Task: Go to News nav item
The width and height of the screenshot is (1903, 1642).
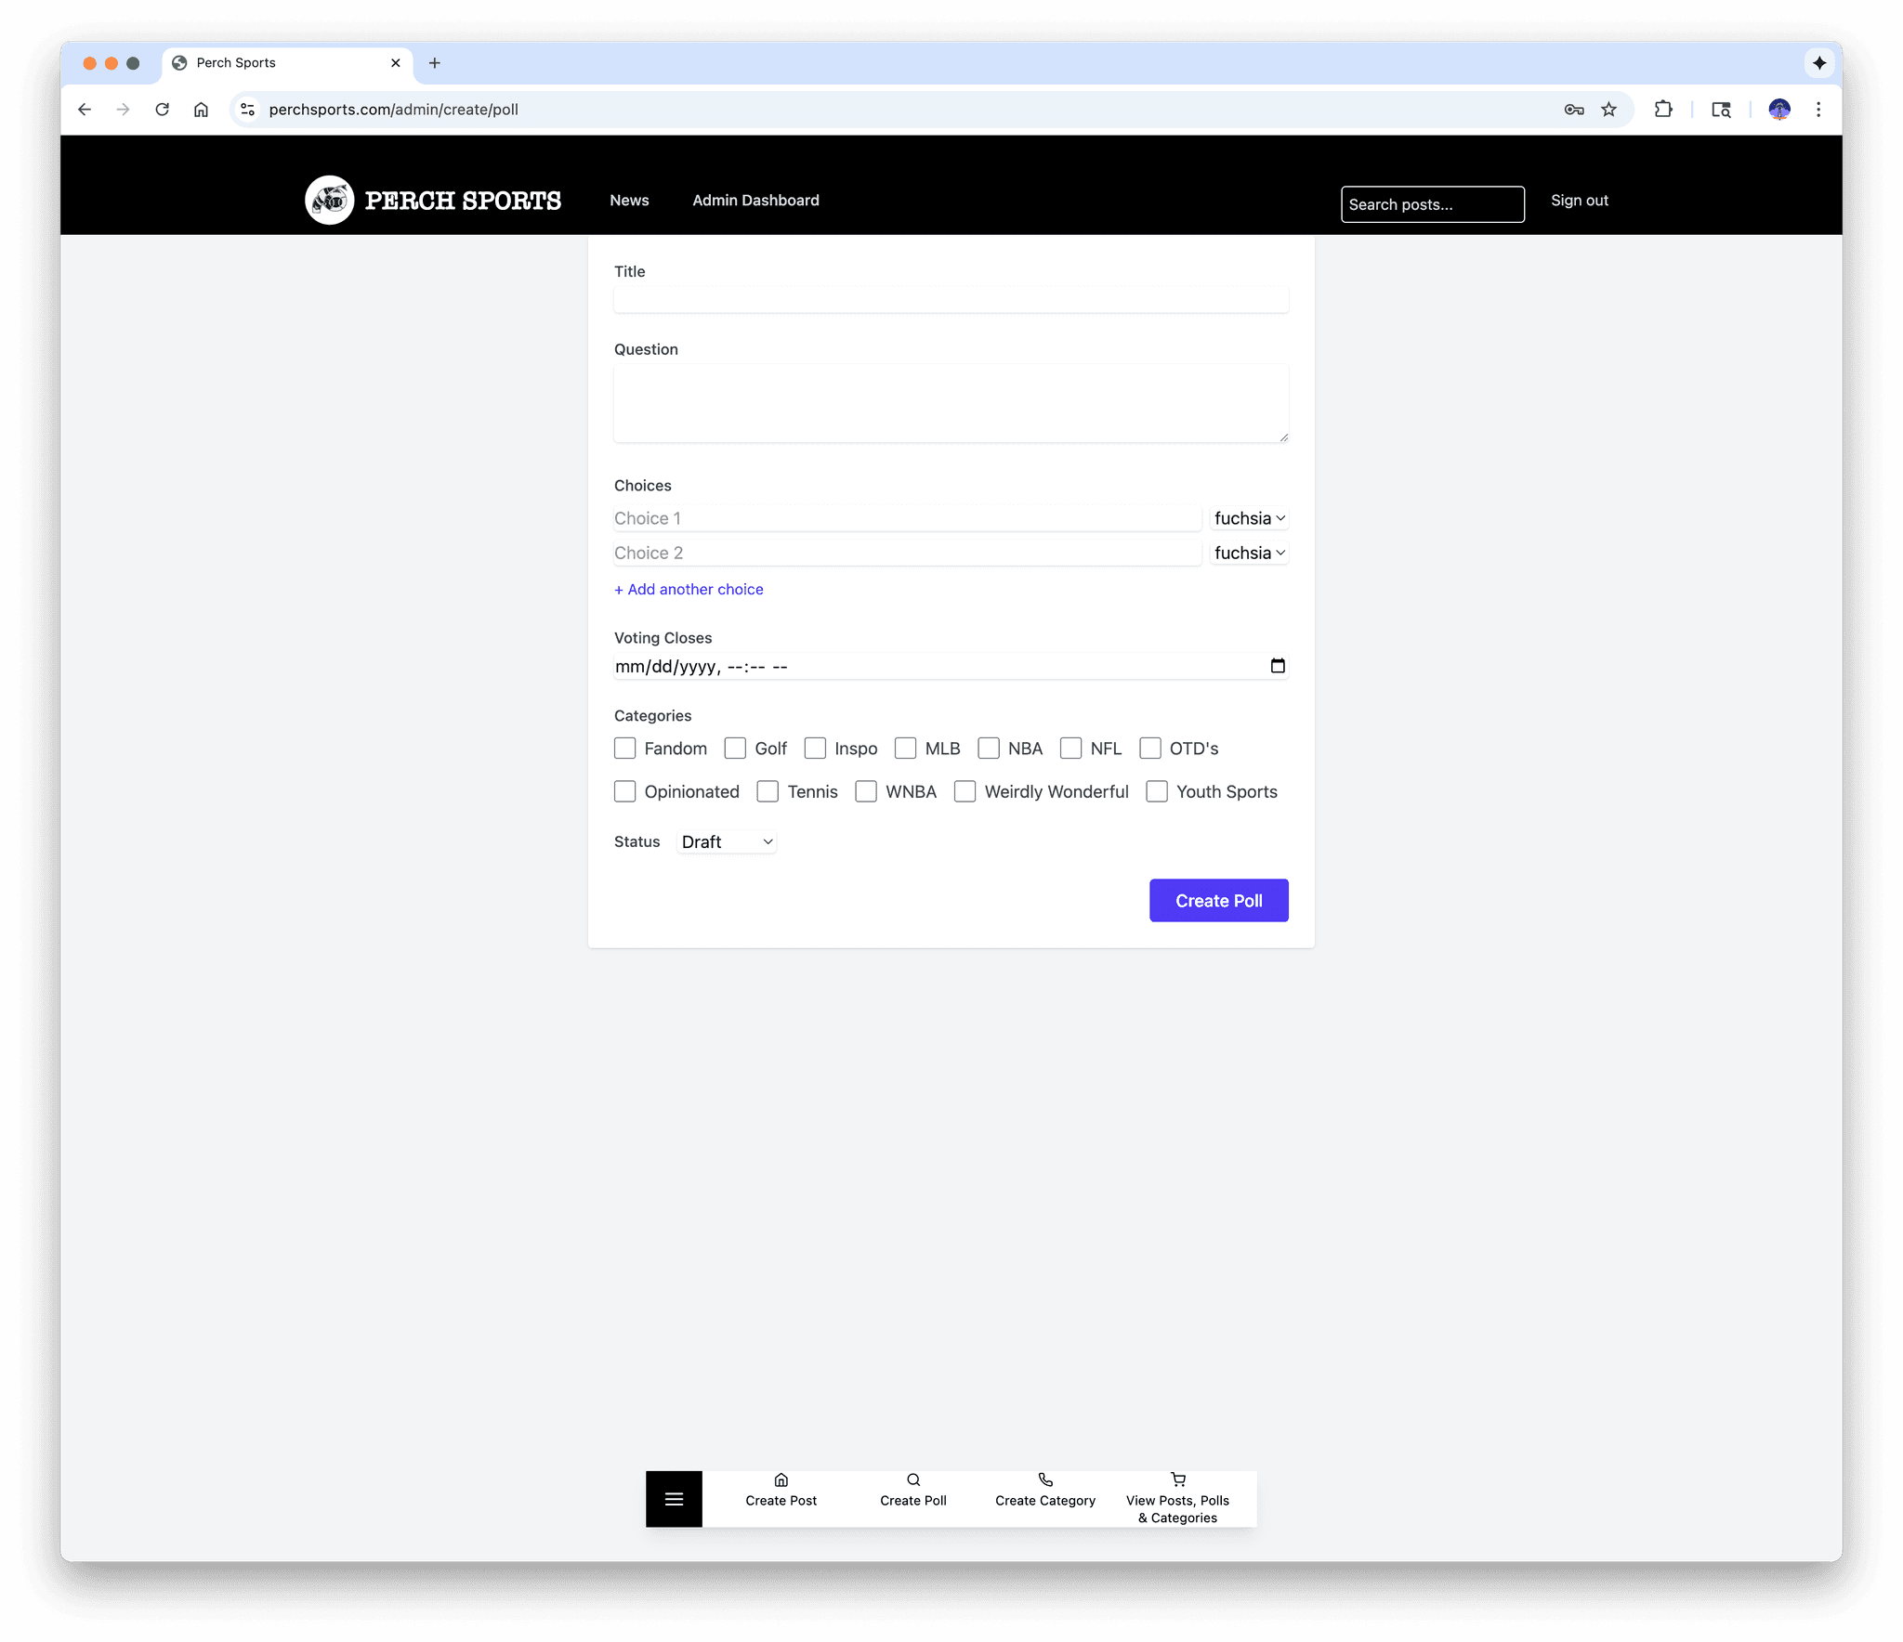Action: [629, 201]
